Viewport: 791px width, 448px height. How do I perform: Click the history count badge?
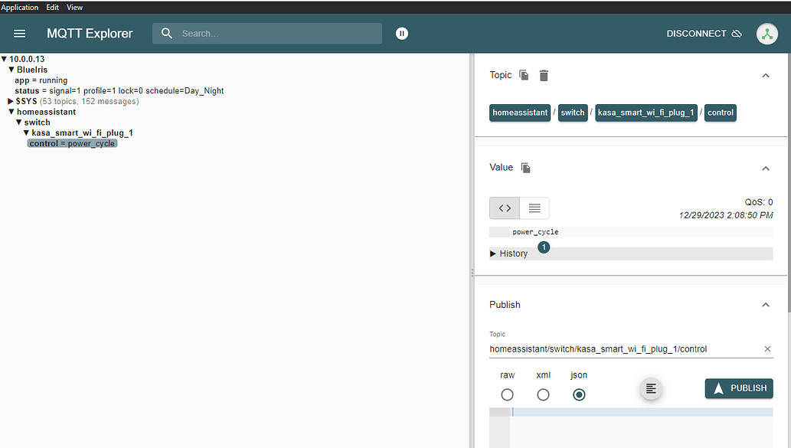point(544,247)
